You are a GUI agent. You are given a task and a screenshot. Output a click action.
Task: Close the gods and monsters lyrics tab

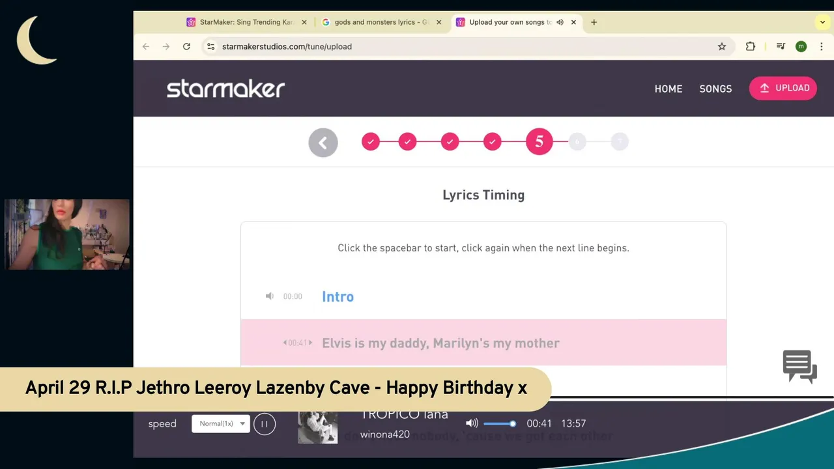[439, 22]
